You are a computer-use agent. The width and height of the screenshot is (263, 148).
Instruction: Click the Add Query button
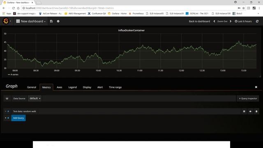pyautogui.click(x=18, y=118)
